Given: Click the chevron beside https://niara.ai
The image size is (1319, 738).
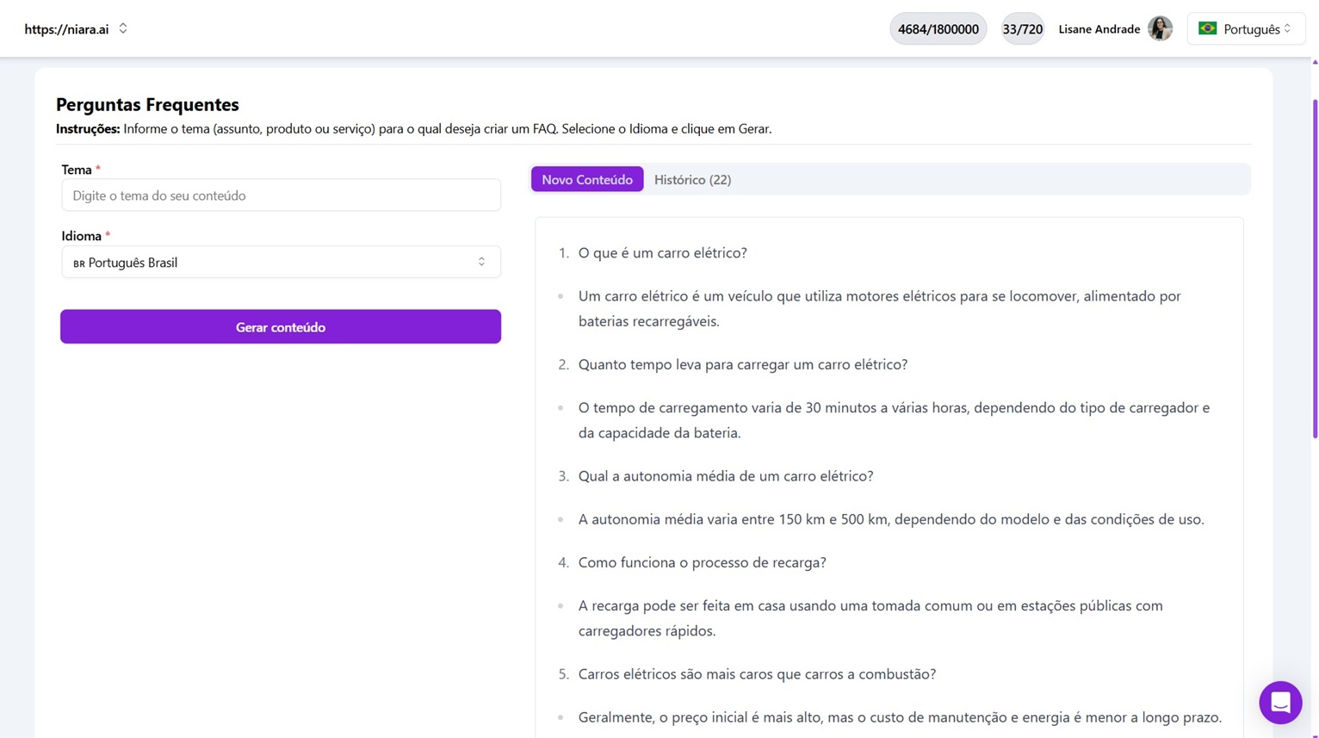Looking at the screenshot, I should tap(123, 28).
